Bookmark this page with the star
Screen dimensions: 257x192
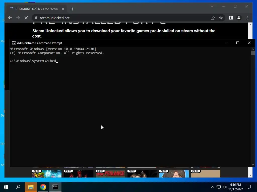pyautogui.click(x=221, y=18)
